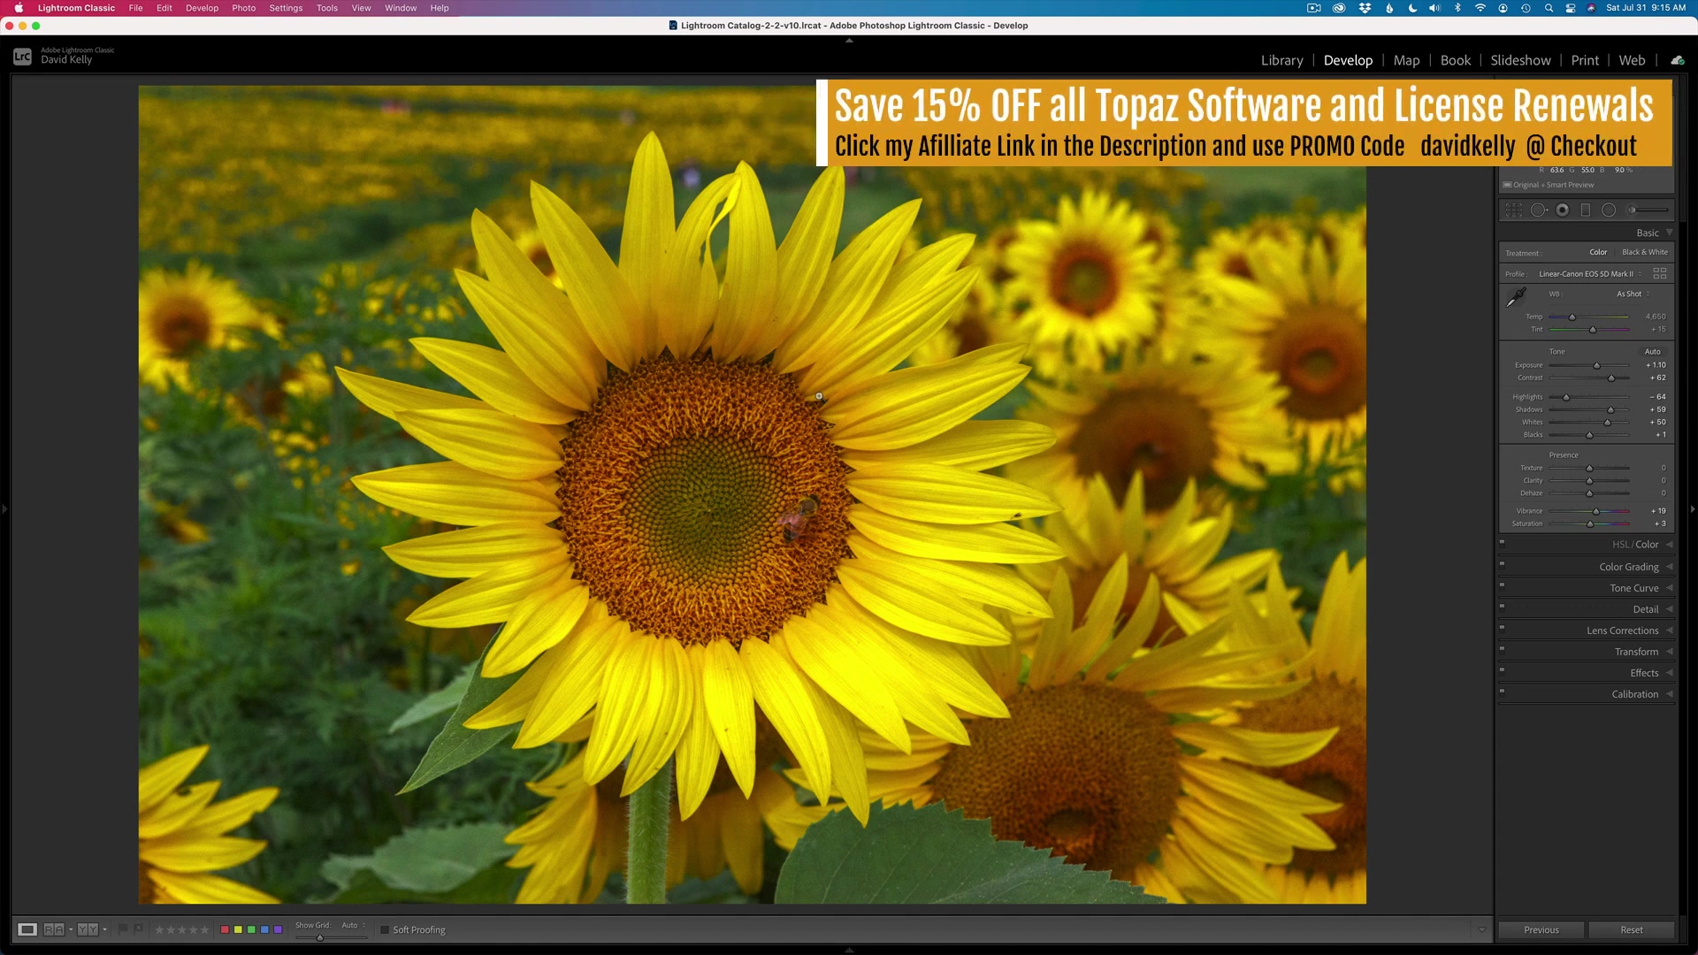The image size is (1698, 955).
Task: Open the Dropbox menu bar icon
Action: pos(1365,8)
